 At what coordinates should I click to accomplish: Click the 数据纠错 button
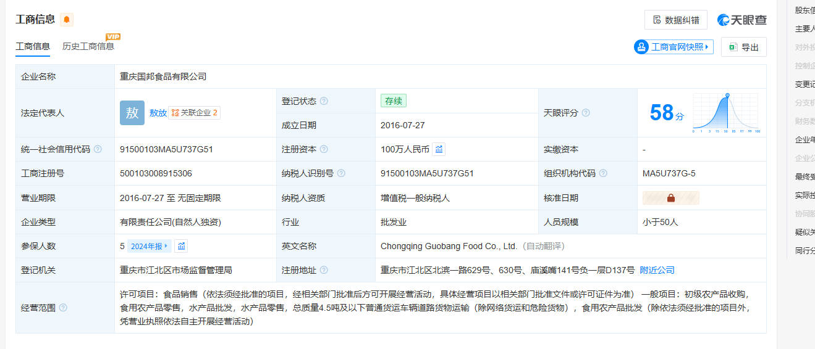point(676,20)
